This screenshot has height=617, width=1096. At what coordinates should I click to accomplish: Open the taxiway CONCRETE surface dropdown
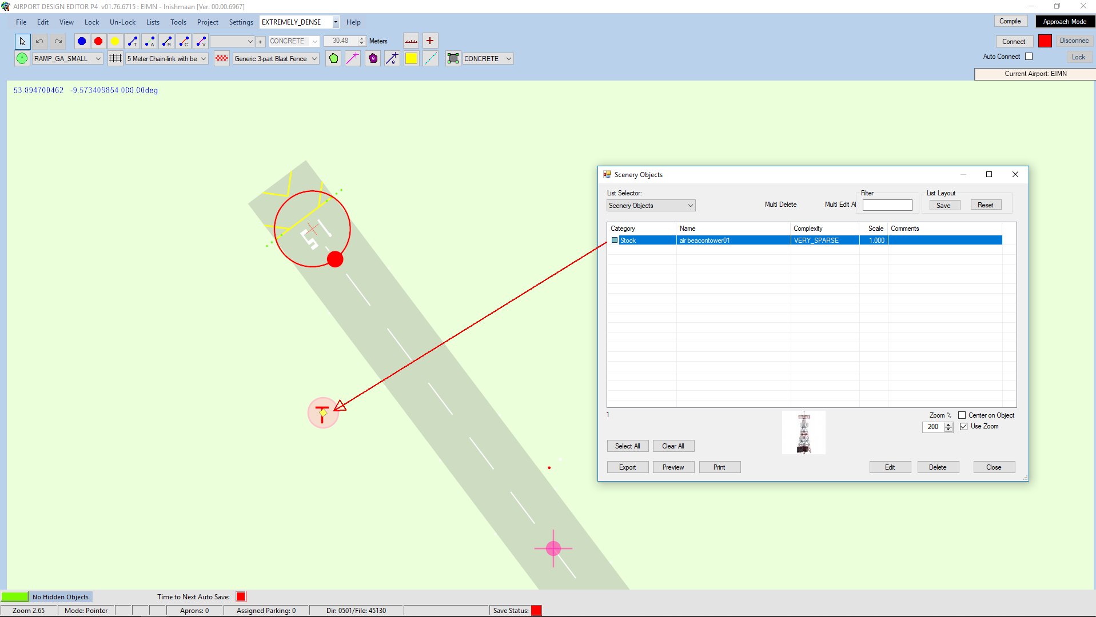coord(314,41)
